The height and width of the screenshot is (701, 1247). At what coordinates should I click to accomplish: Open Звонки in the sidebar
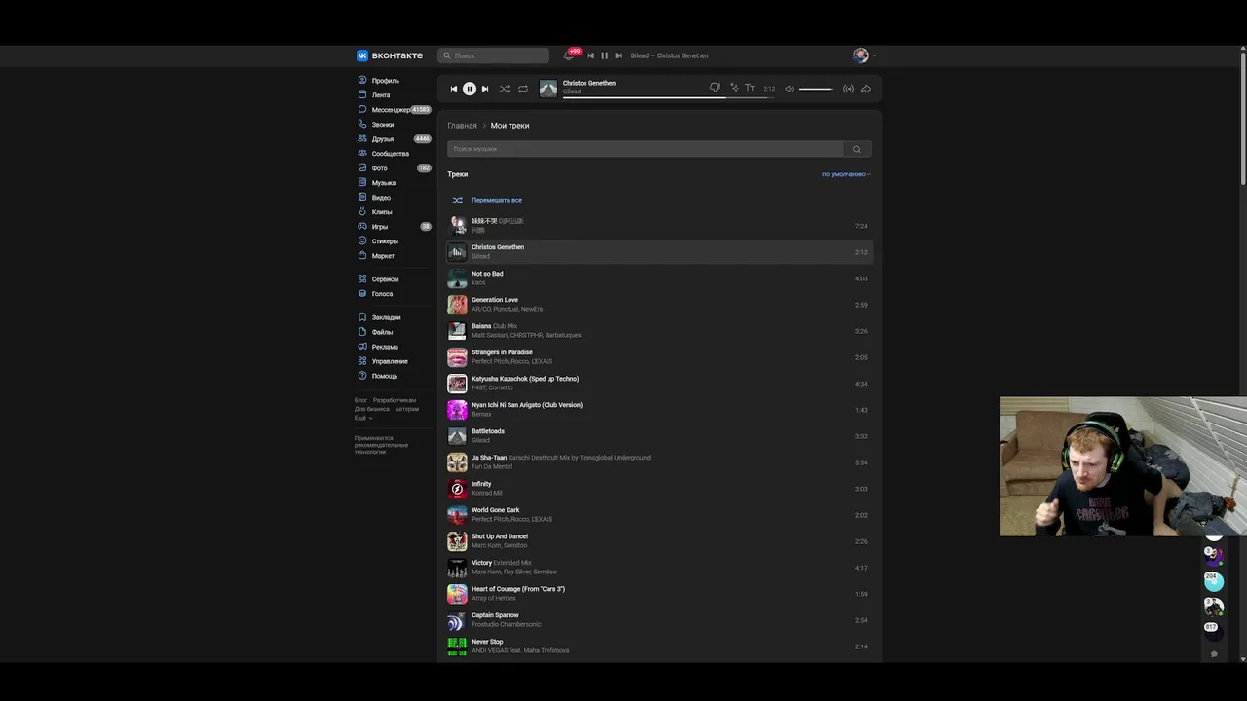(382, 125)
